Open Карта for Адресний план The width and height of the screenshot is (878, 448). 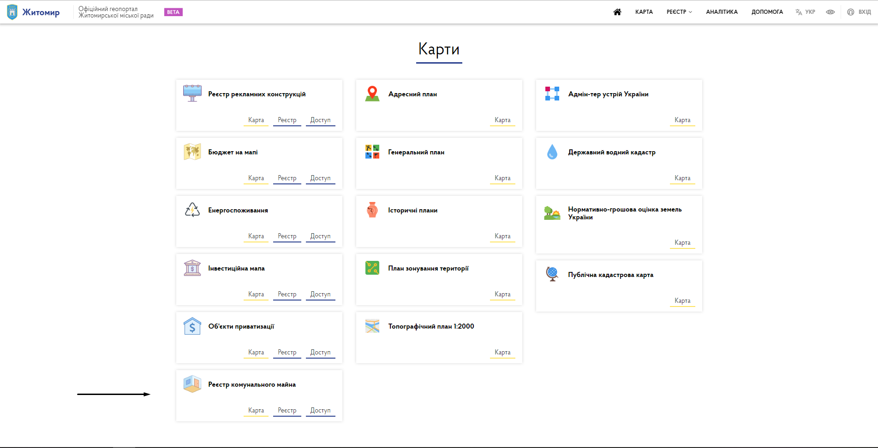[x=502, y=120]
